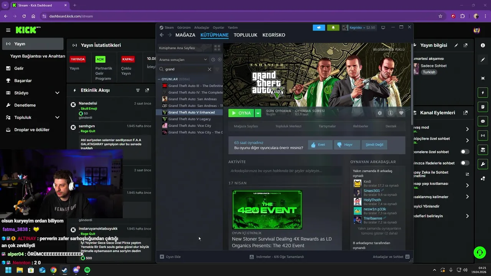The height and width of the screenshot is (276, 491).
Task: Open Mağaza Sayfası link
Action: pos(246,126)
